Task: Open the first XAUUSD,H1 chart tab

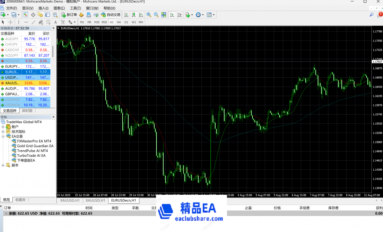Action: coord(70,200)
